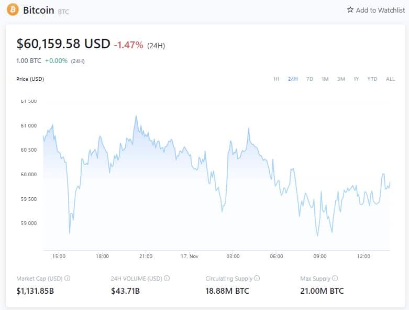Click the 18.88M BTC circulating supply value
The height and width of the screenshot is (310, 409).
[x=227, y=291]
